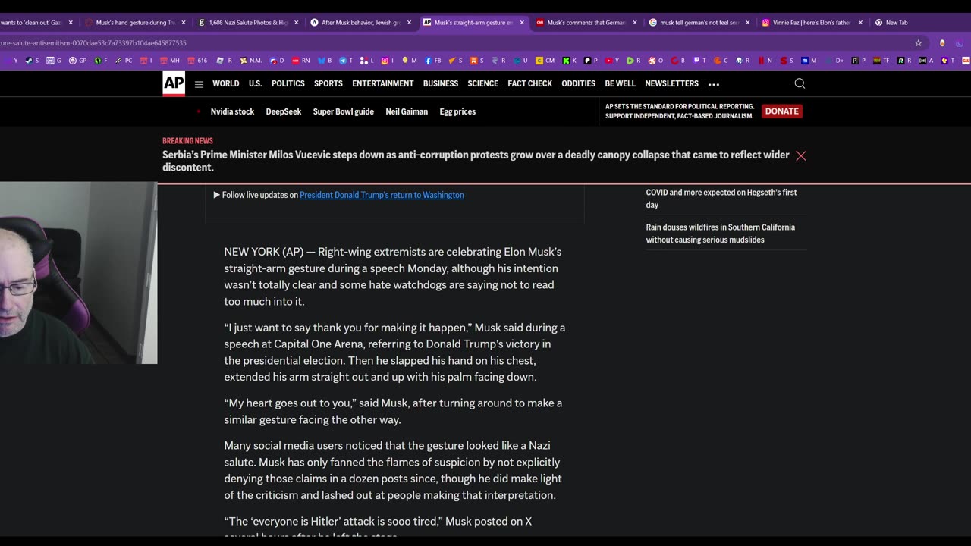Close the 'Musk's straight-arm gesture' tab
The width and height of the screenshot is (971, 546).
[x=522, y=23]
